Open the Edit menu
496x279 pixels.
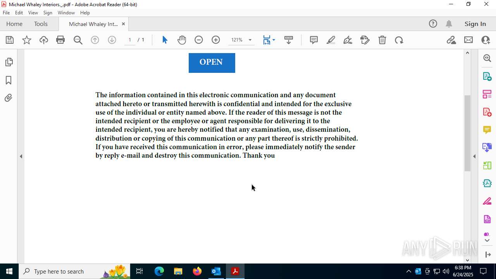click(19, 13)
